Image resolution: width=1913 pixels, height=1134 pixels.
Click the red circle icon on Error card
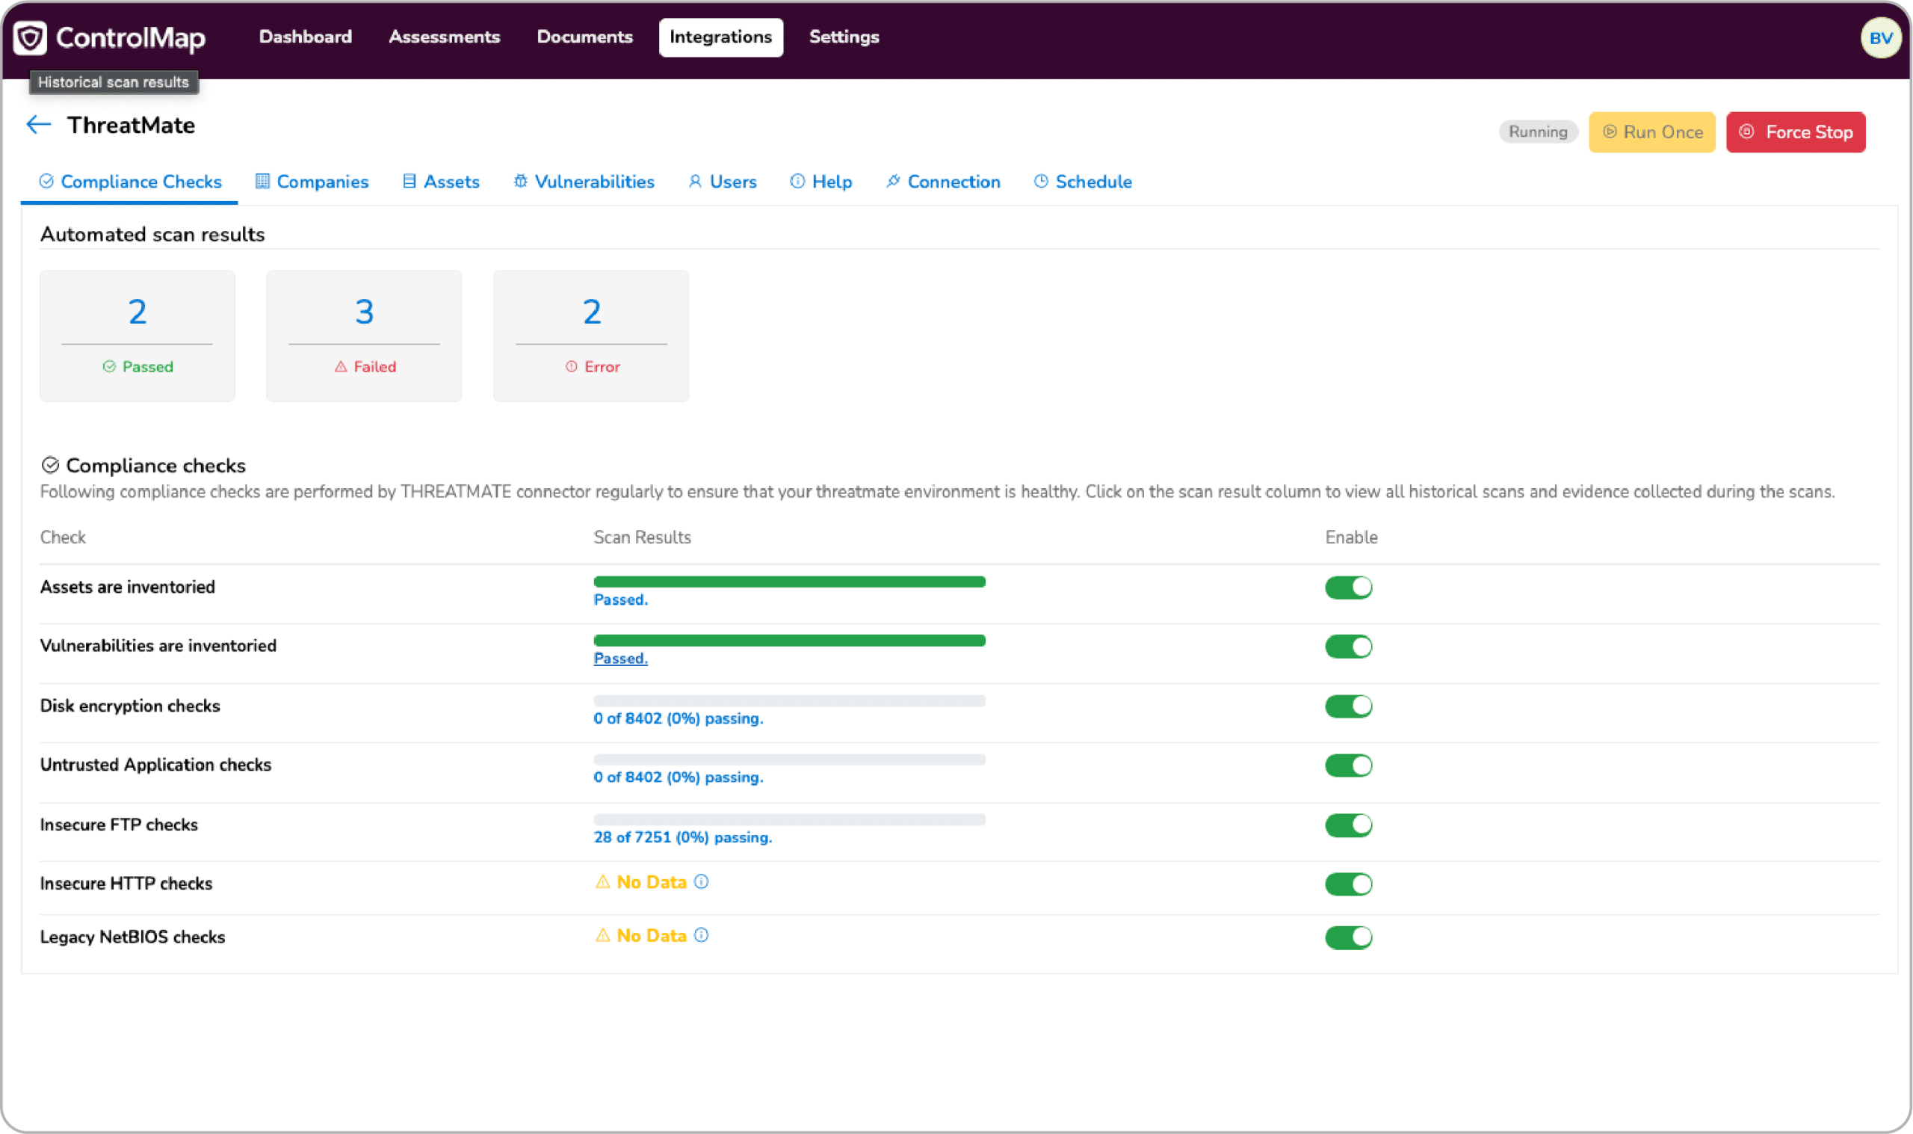(x=571, y=367)
